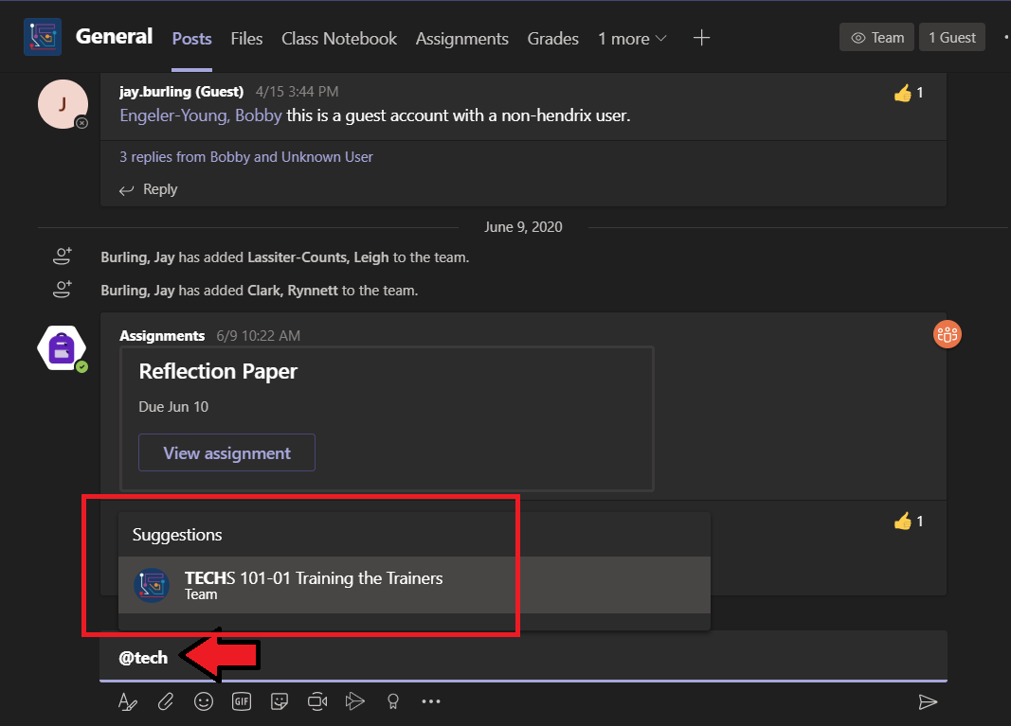The height and width of the screenshot is (726, 1011).
Task: Click the 4/15 3:44 PM timestamp
Action: [x=297, y=92]
